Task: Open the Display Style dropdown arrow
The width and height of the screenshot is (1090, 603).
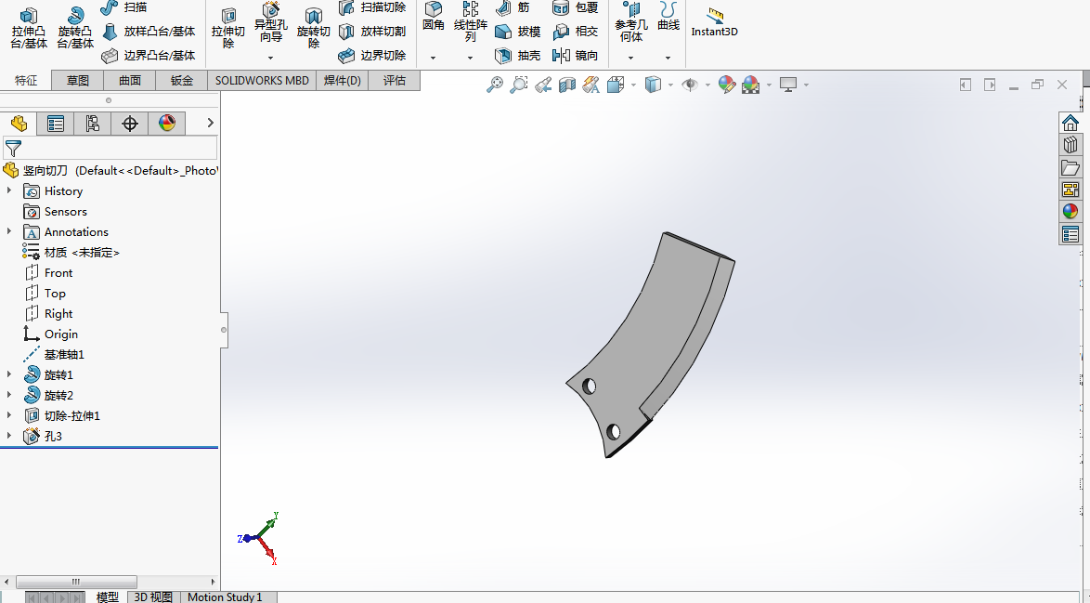Action: pos(670,85)
